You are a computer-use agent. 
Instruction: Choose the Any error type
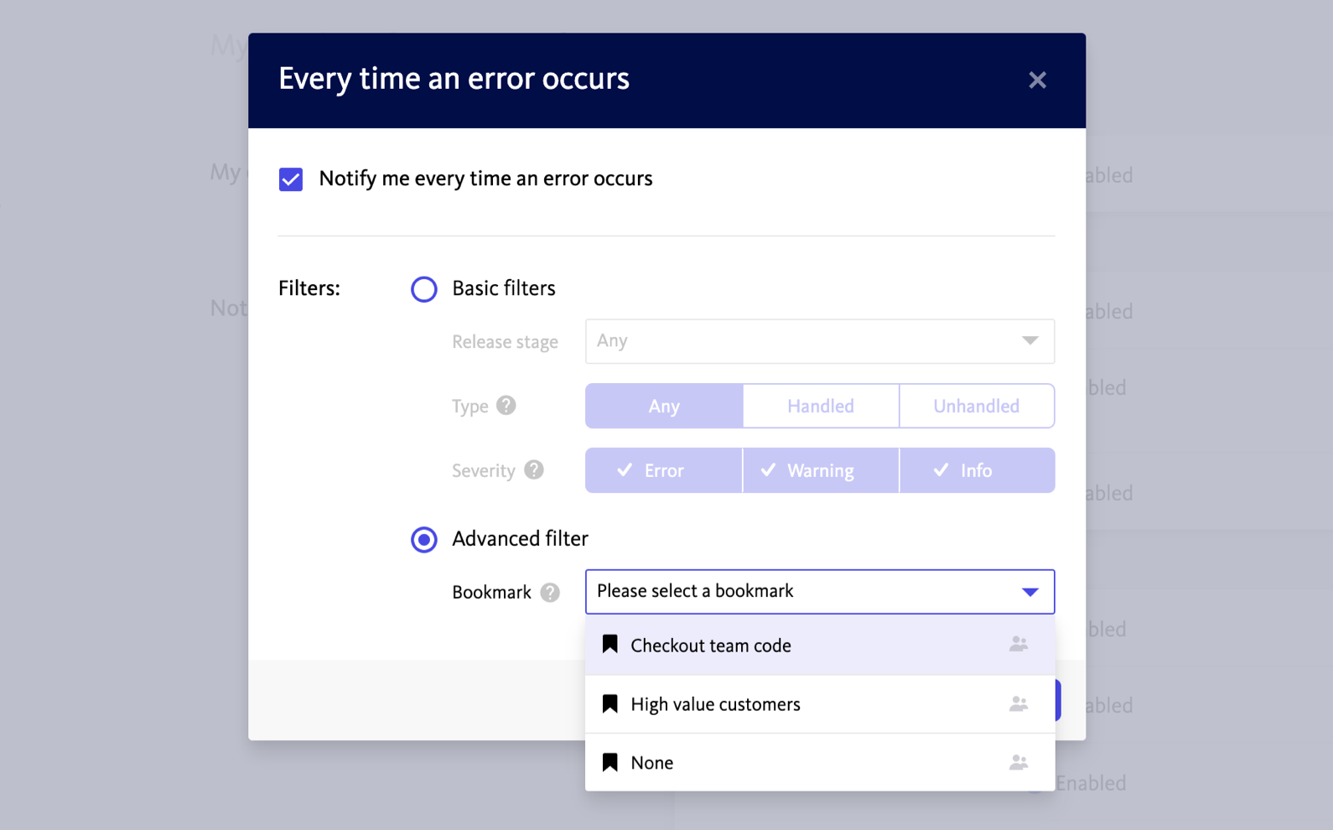[x=664, y=406]
